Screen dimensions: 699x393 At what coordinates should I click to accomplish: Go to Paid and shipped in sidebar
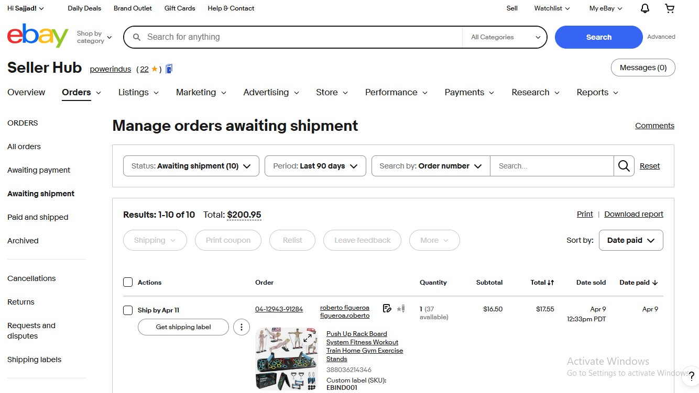coord(38,217)
